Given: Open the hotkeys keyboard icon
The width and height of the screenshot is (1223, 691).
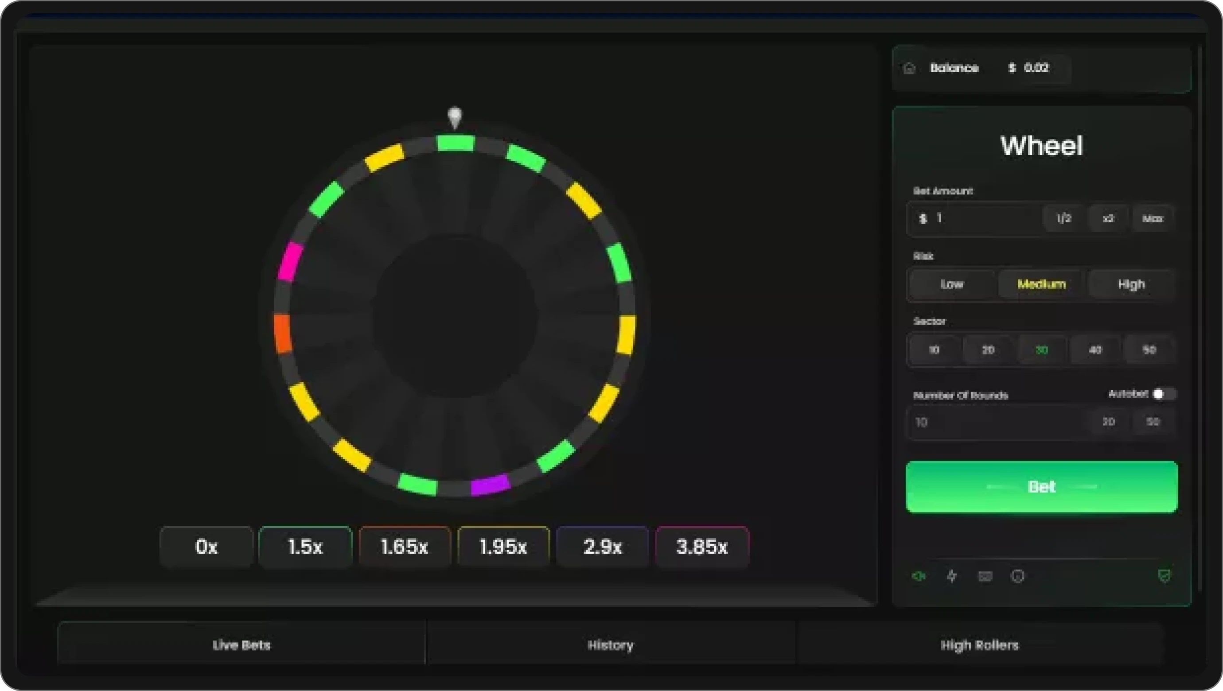Looking at the screenshot, I should coord(985,576).
